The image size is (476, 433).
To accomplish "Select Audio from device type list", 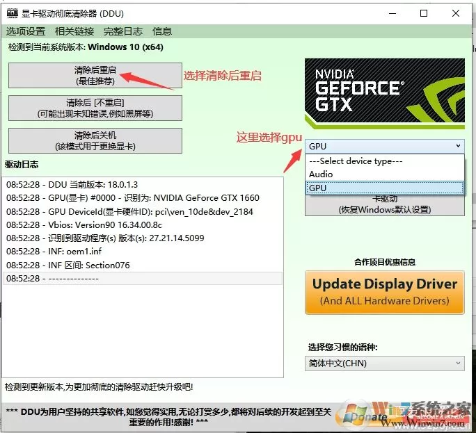I will [x=385, y=174].
